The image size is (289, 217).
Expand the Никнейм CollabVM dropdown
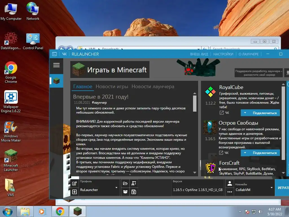coord(272,188)
